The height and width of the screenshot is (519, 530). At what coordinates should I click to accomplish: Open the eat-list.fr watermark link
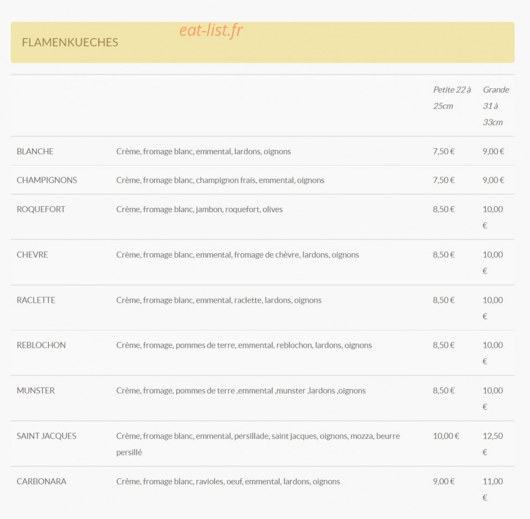click(211, 30)
